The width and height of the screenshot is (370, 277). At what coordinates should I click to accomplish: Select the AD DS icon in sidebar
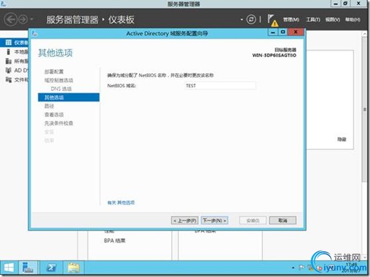tap(9, 70)
